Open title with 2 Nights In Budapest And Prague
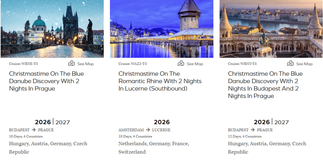The width and height of the screenshot is (323, 165). click(265, 85)
